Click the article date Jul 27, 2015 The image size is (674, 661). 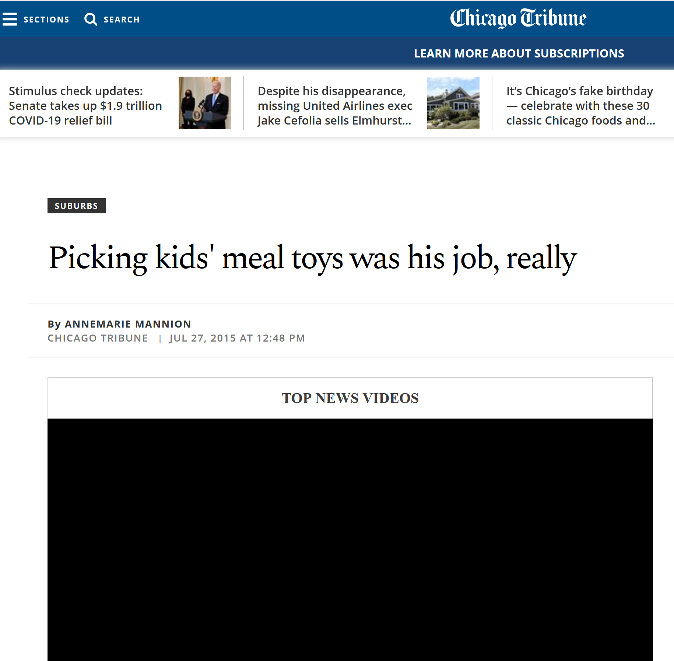[237, 338]
